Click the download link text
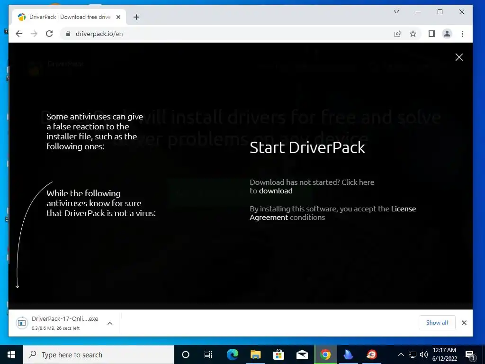The height and width of the screenshot is (364, 485). [x=276, y=191]
